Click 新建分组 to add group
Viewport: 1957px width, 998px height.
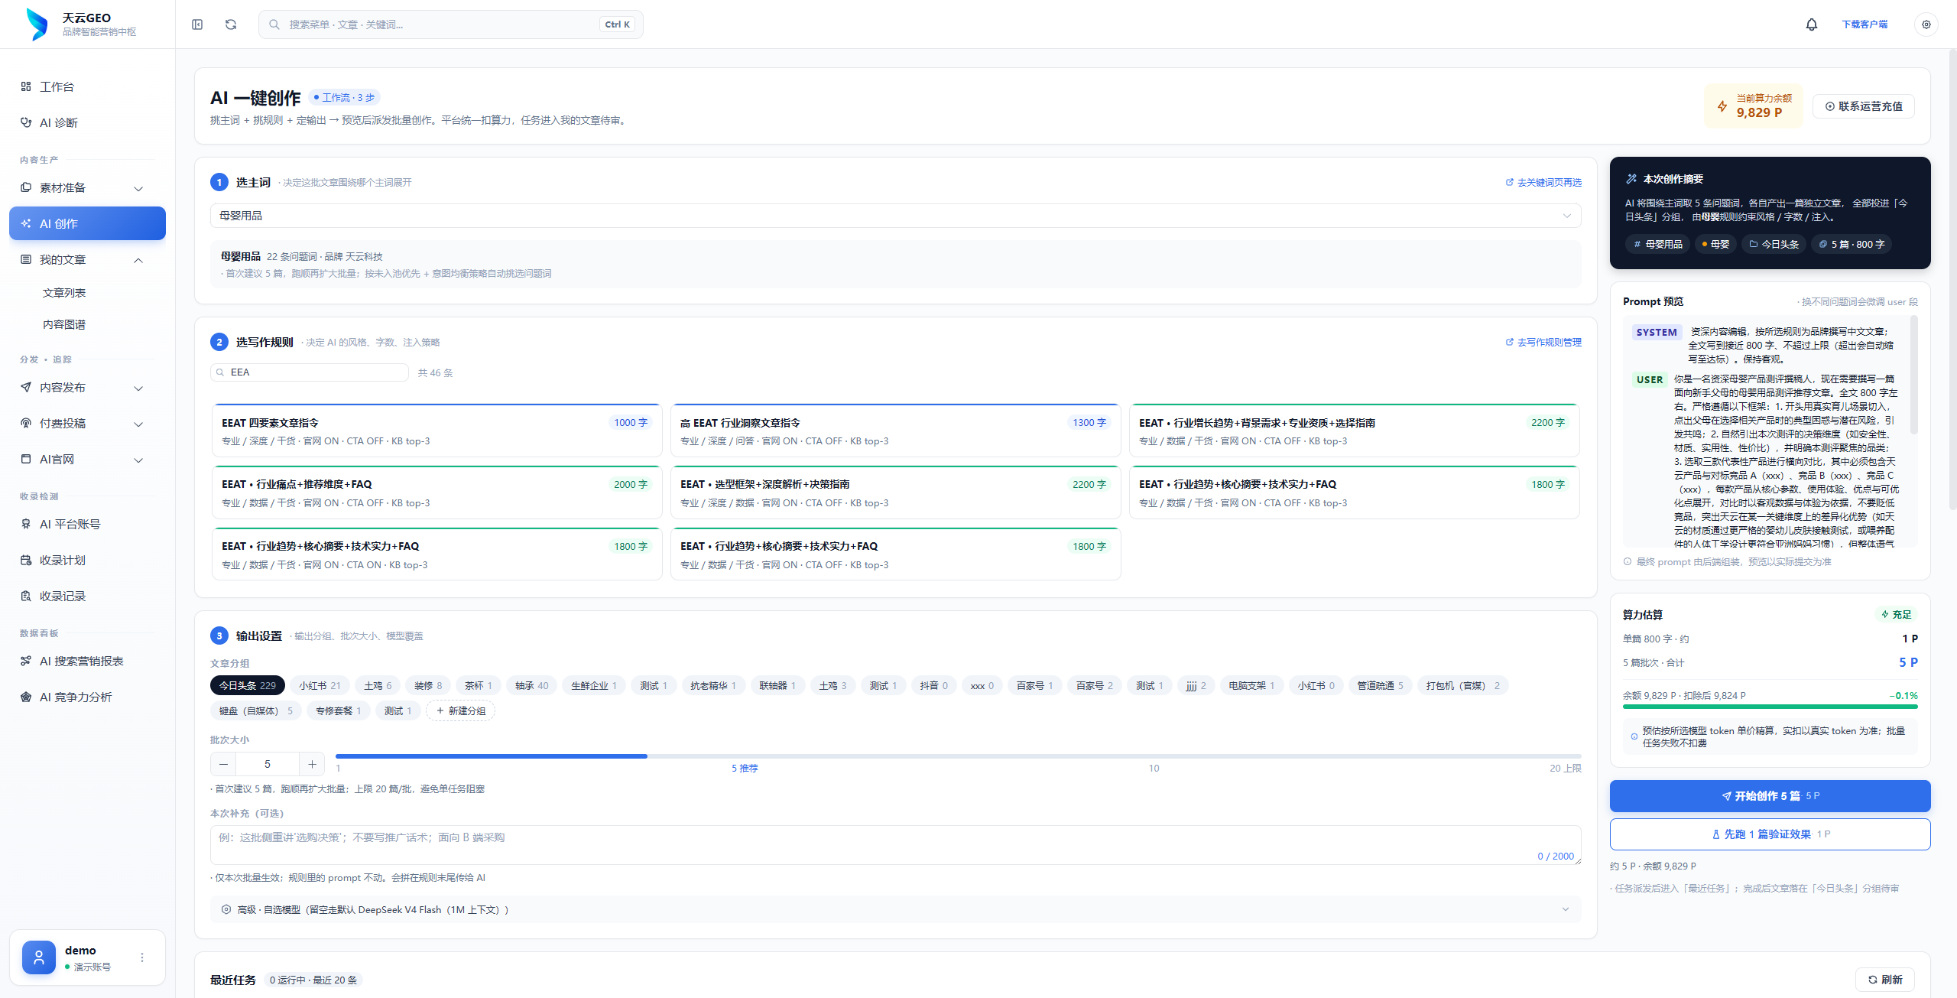click(460, 710)
